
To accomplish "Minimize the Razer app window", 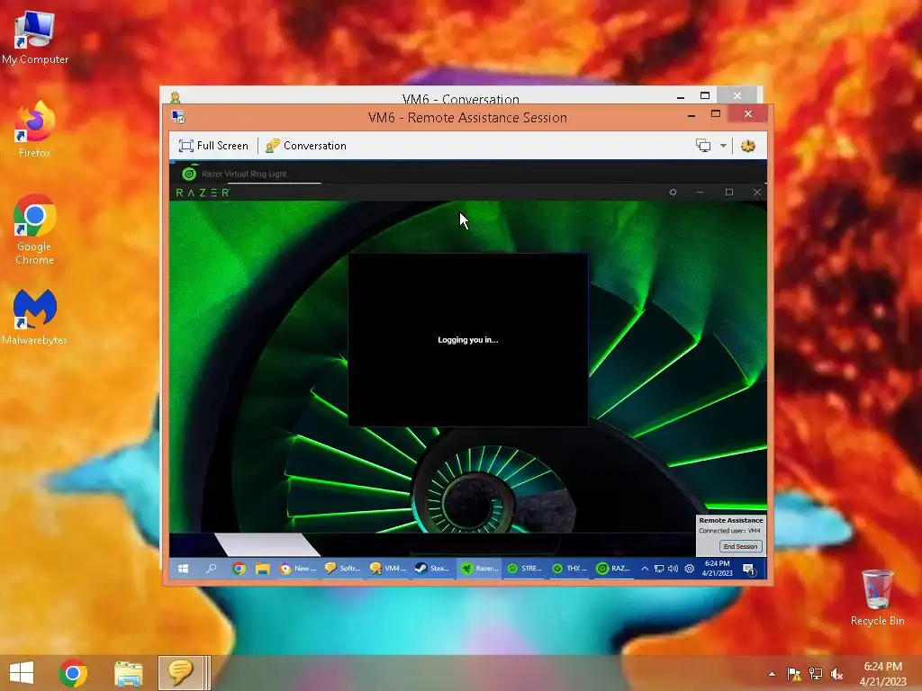I will tap(700, 193).
